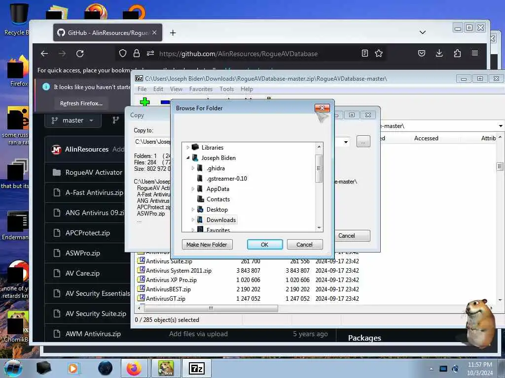The image size is (505, 378).
Task: Select Contacts folder in tree
Action: [218, 199]
